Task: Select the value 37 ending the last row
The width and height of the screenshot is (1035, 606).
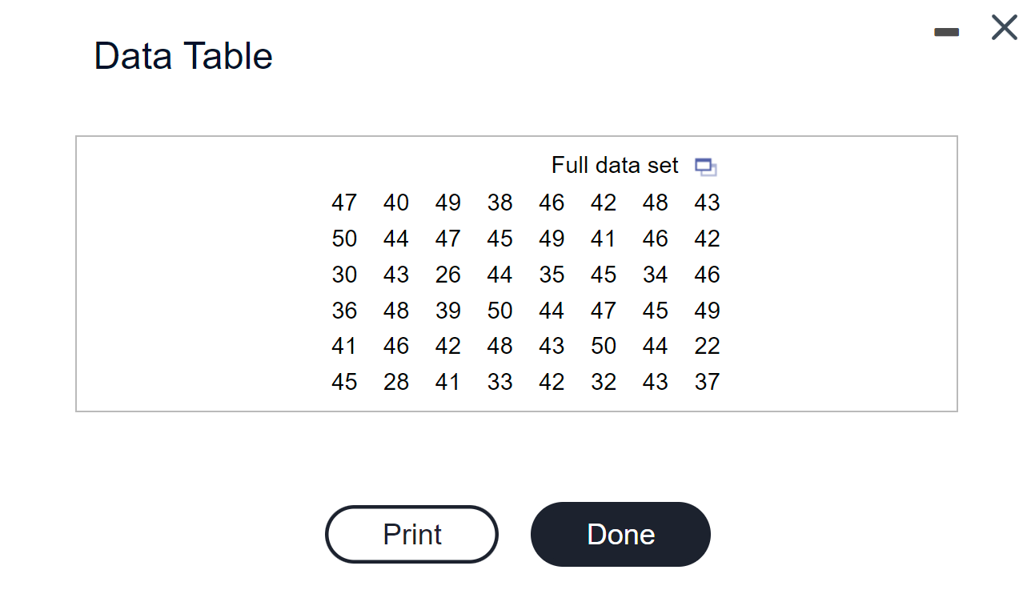Action: [707, 382]
